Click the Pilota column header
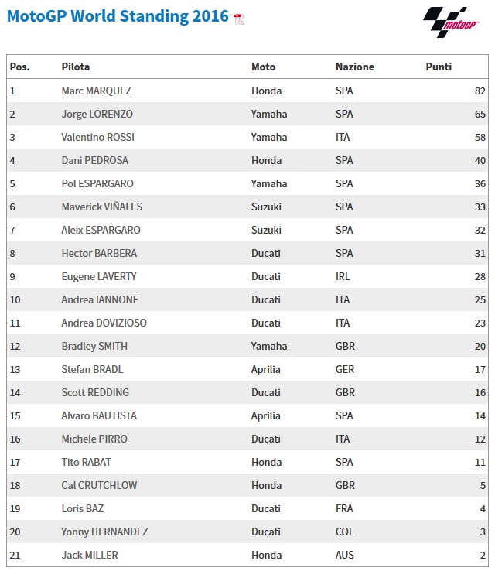The width and height of the screenshot is (495, 571). coord(76,67)
